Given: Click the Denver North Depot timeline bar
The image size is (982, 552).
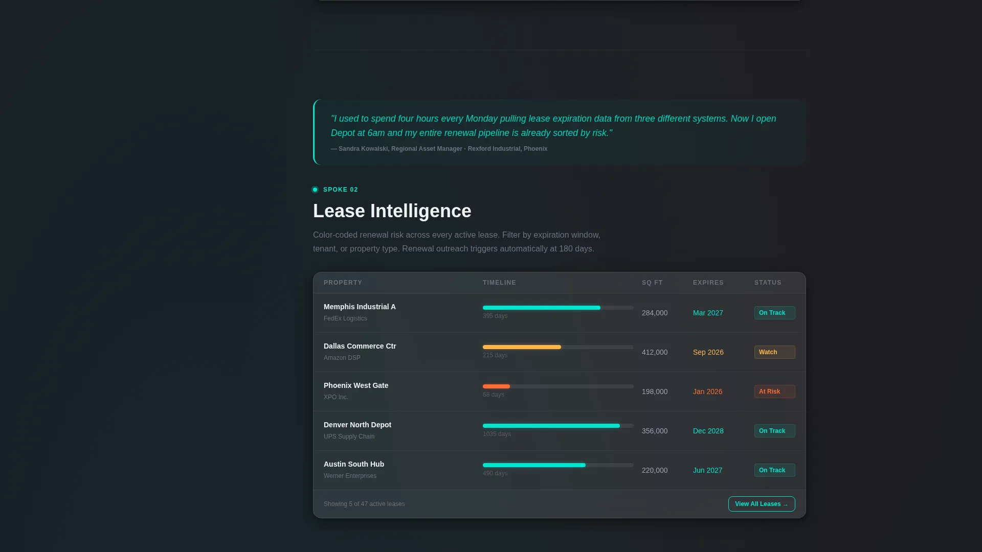Looking at the screenshot, I should click(558, 426).
